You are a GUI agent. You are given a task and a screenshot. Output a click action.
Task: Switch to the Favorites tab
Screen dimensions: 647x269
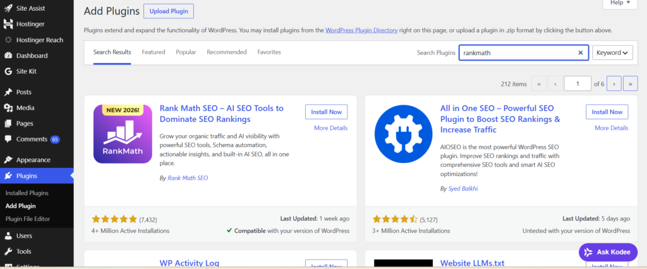pyautogui.click(x=269, y=52)
